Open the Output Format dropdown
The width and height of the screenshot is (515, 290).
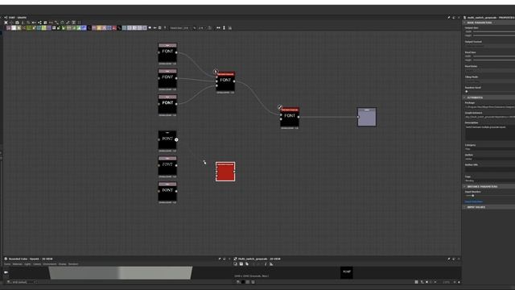[490, 45]
